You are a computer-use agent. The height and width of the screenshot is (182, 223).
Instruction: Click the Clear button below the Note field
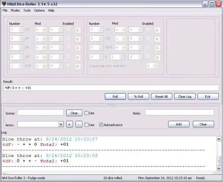204,124
